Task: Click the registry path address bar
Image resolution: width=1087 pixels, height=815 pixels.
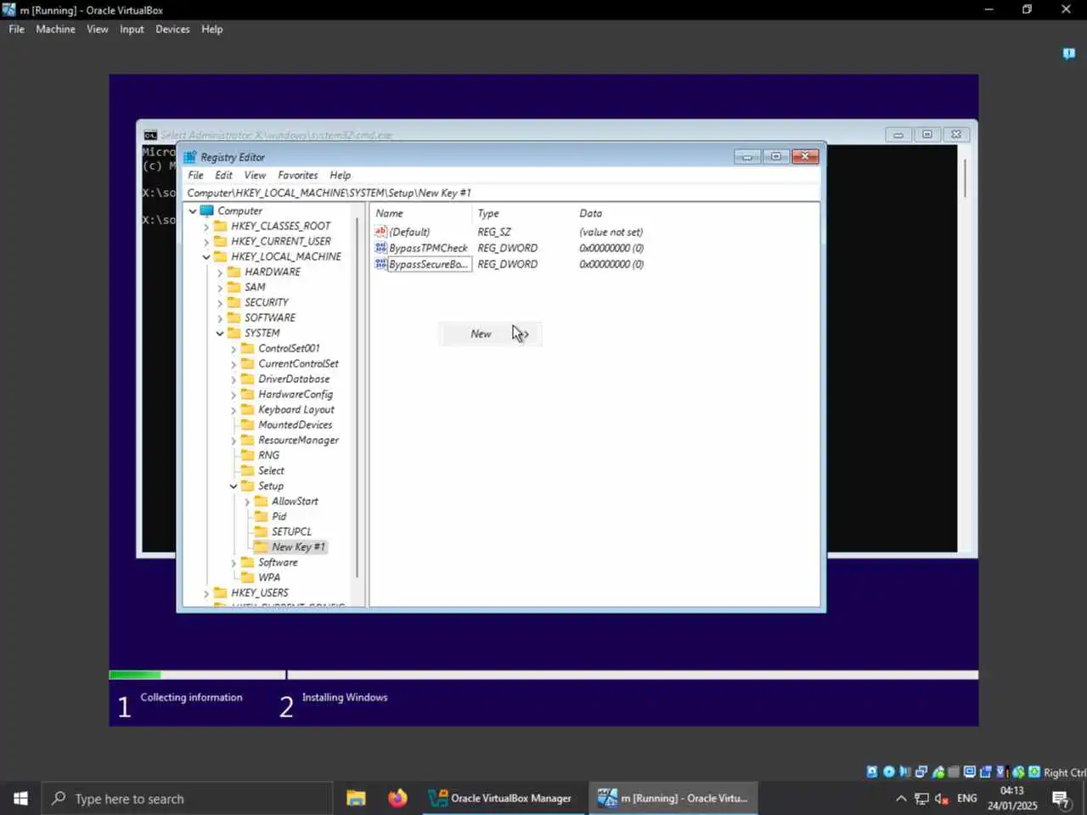Action: [x=503, y=193]
